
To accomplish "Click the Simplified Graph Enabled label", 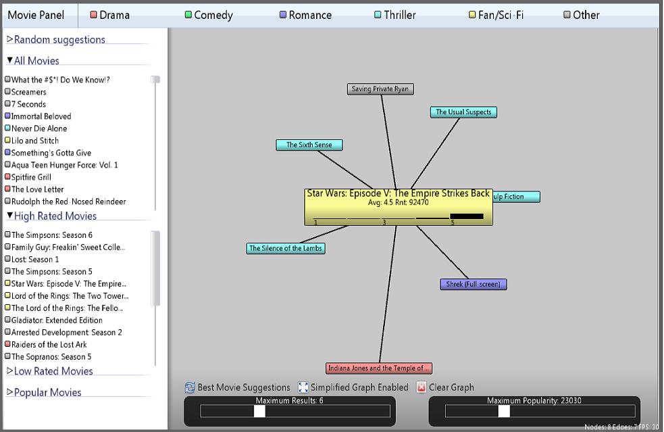I will pos(359,387).
